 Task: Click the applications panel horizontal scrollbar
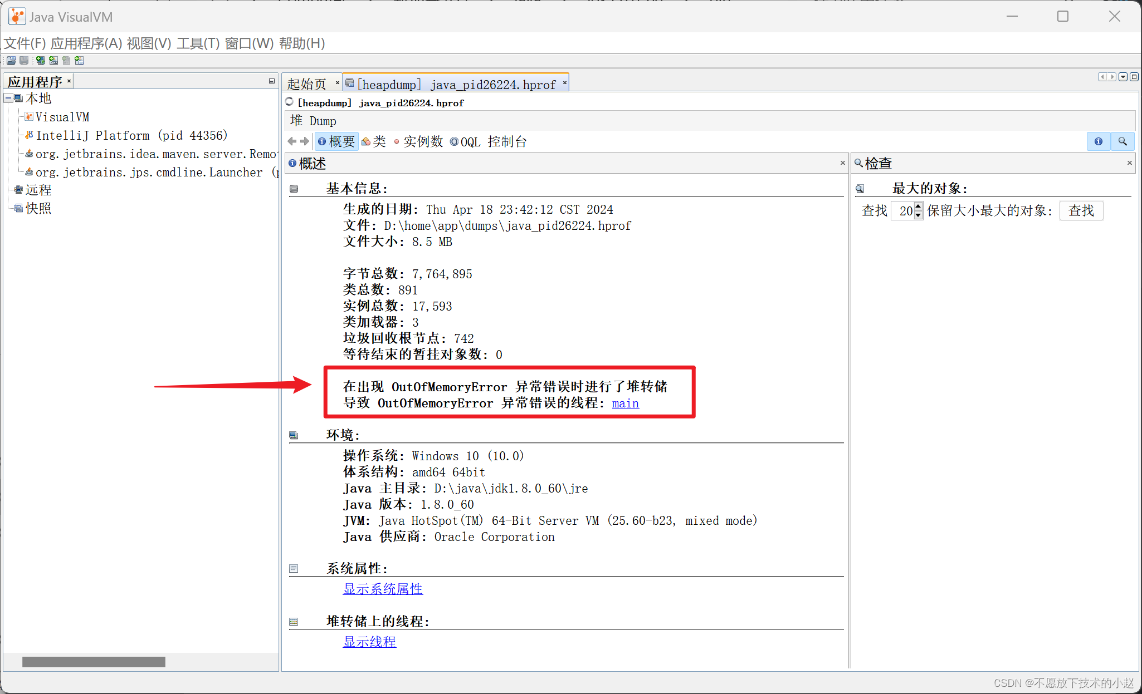pos(94,662)
